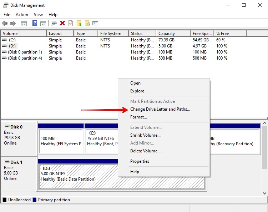Open the Help menu in menu bar
The height and width of the screenshot is (212, 268).
pos(53,15)
